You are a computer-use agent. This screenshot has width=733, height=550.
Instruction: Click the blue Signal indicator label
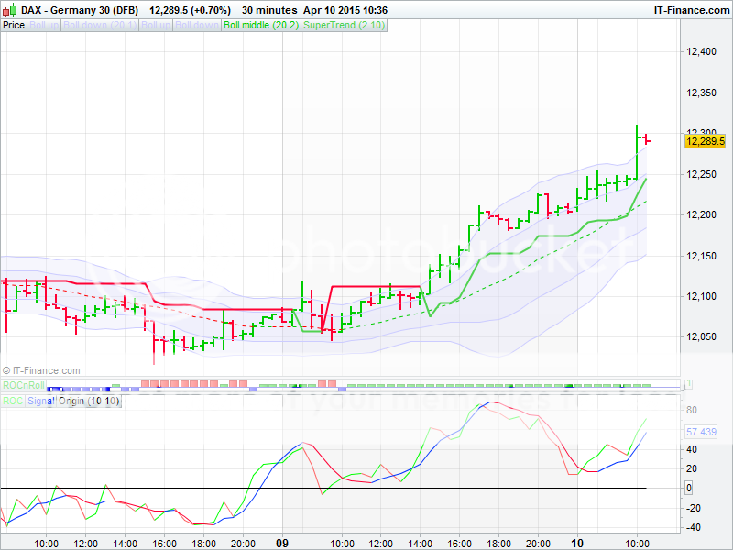(x=41, y=401)
